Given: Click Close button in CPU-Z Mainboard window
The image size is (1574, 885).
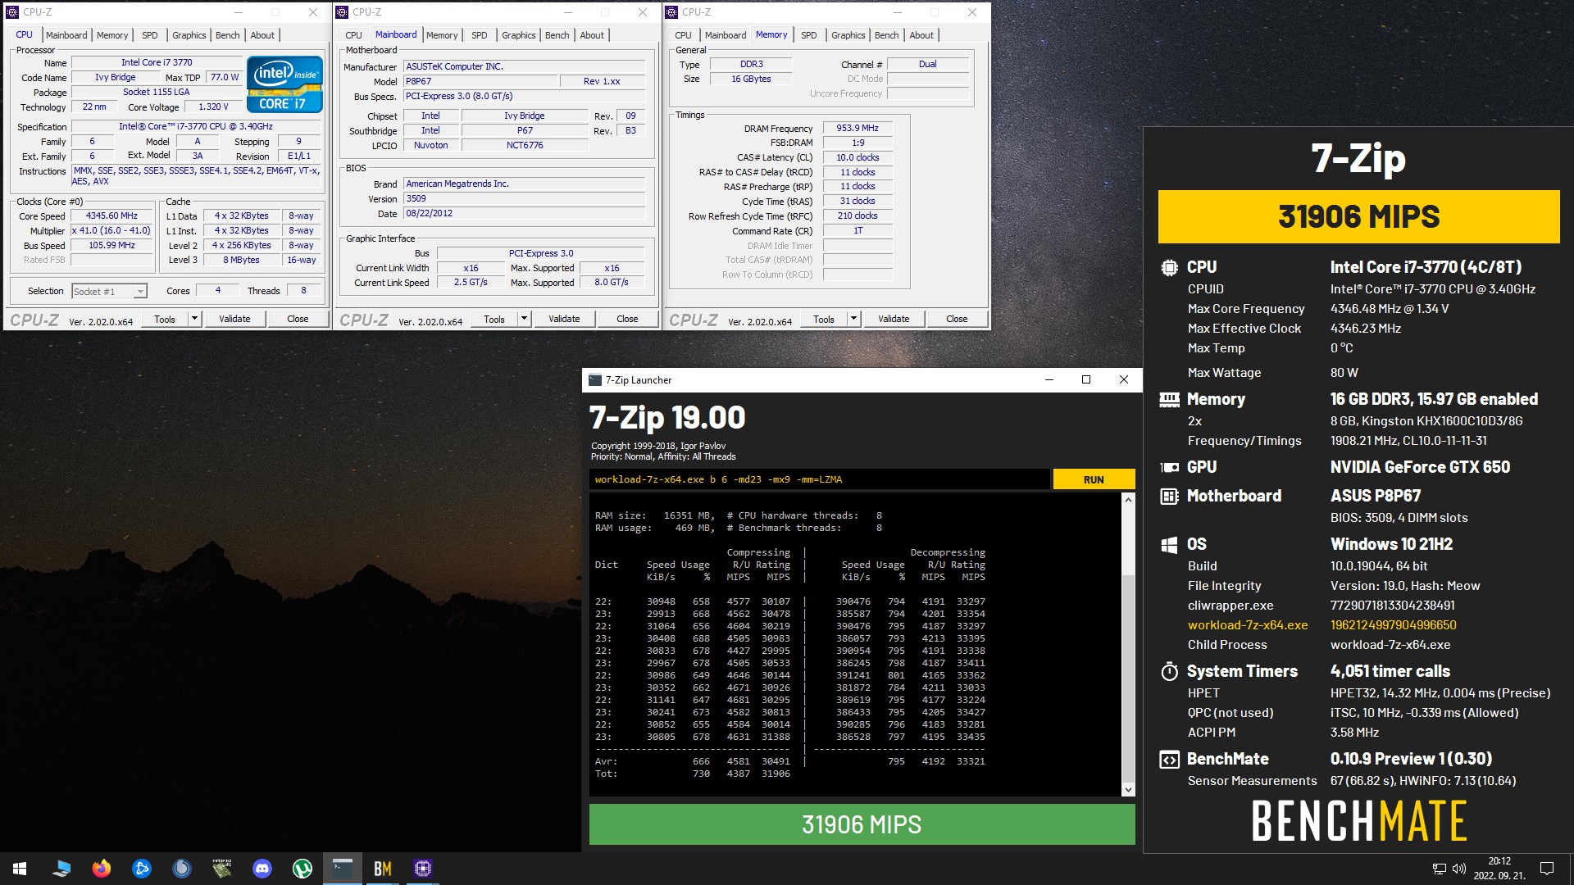Looking at the screenshot, I should click(x=627, y=319).
